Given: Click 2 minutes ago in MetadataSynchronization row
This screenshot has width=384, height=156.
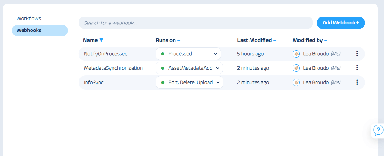Looking at the screenshot, I should [x=253, y=68].
